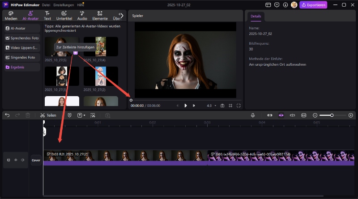
Task: Add a marker with the marker icon
Action: tap(69, 115)
